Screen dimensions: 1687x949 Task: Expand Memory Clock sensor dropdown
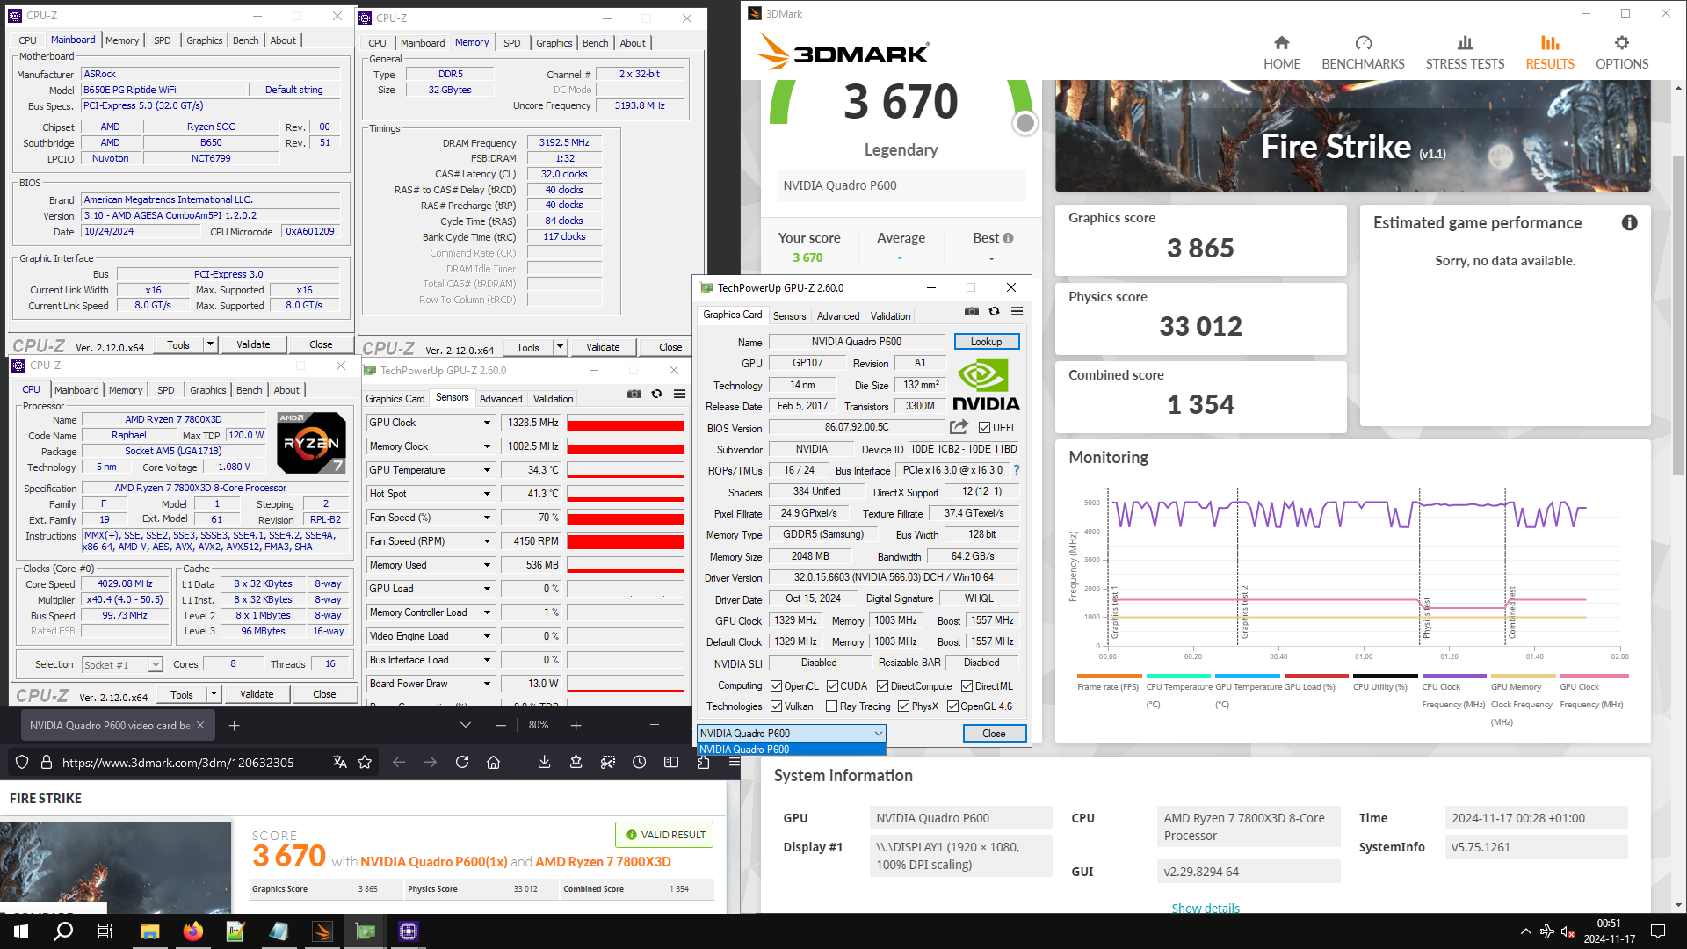pos(487,446)
